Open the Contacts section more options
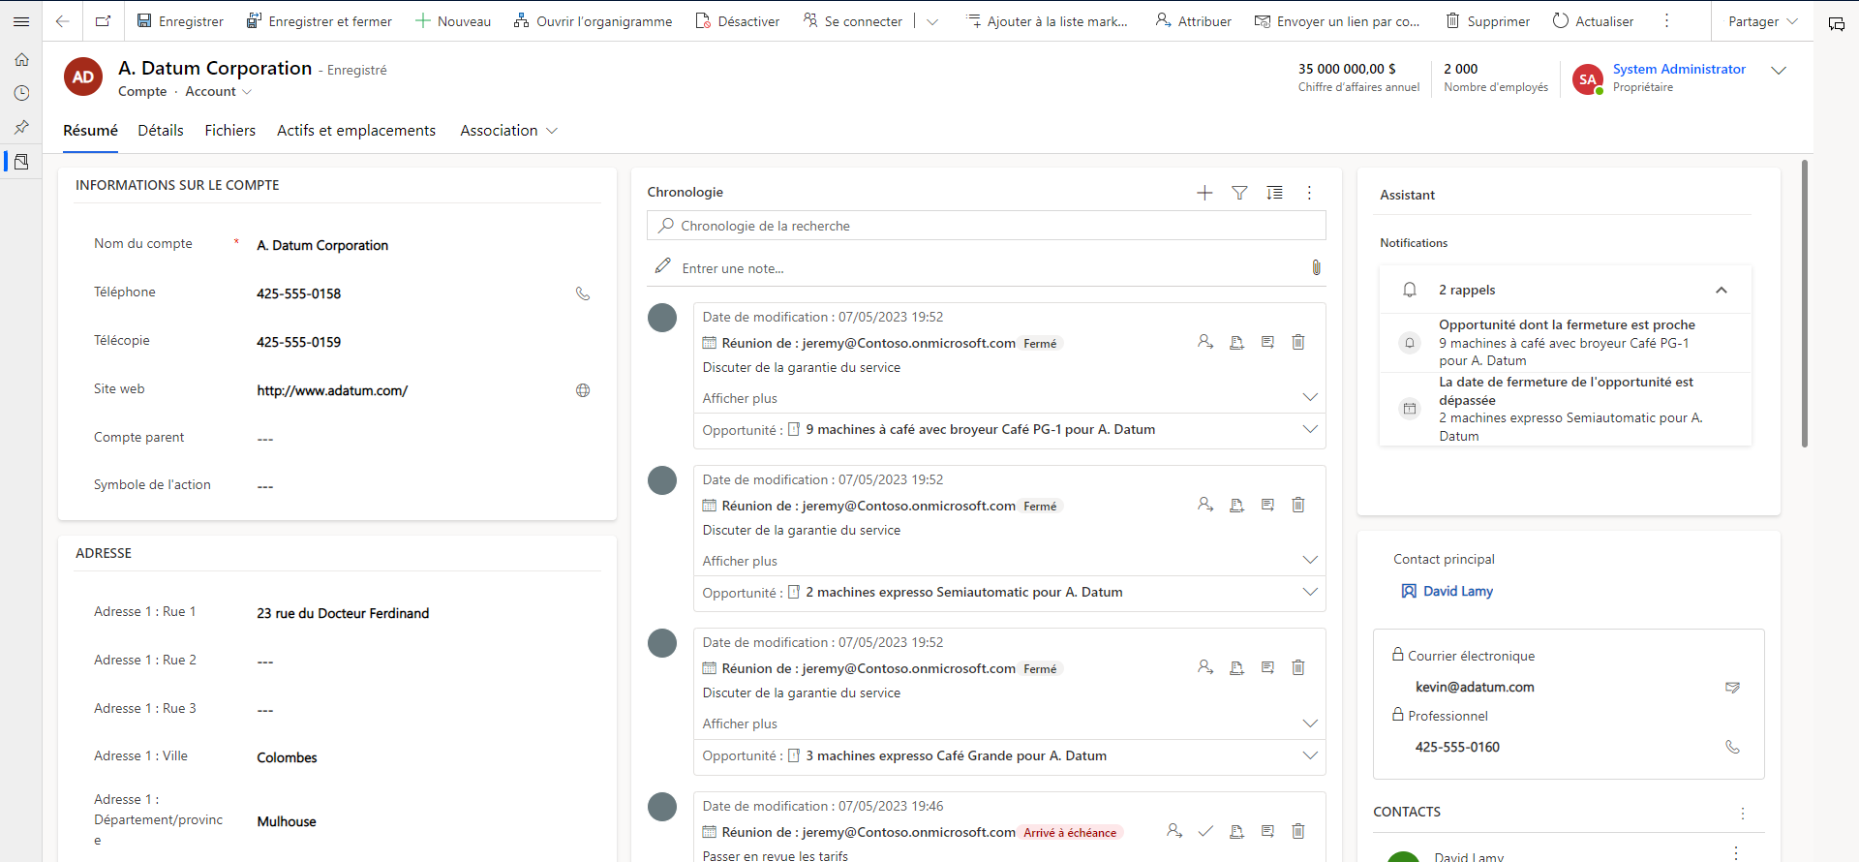1859x862 pixels. pyautogui.click(x=1742, y=814)
